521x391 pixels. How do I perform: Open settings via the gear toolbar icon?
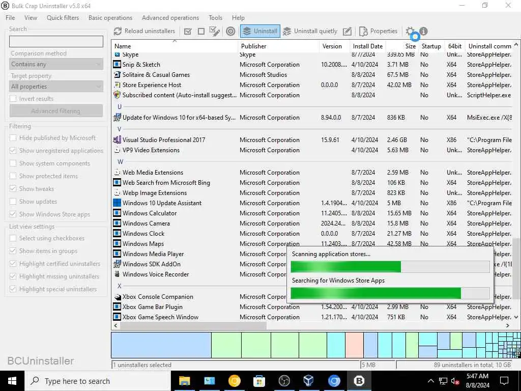pos(410,31)
